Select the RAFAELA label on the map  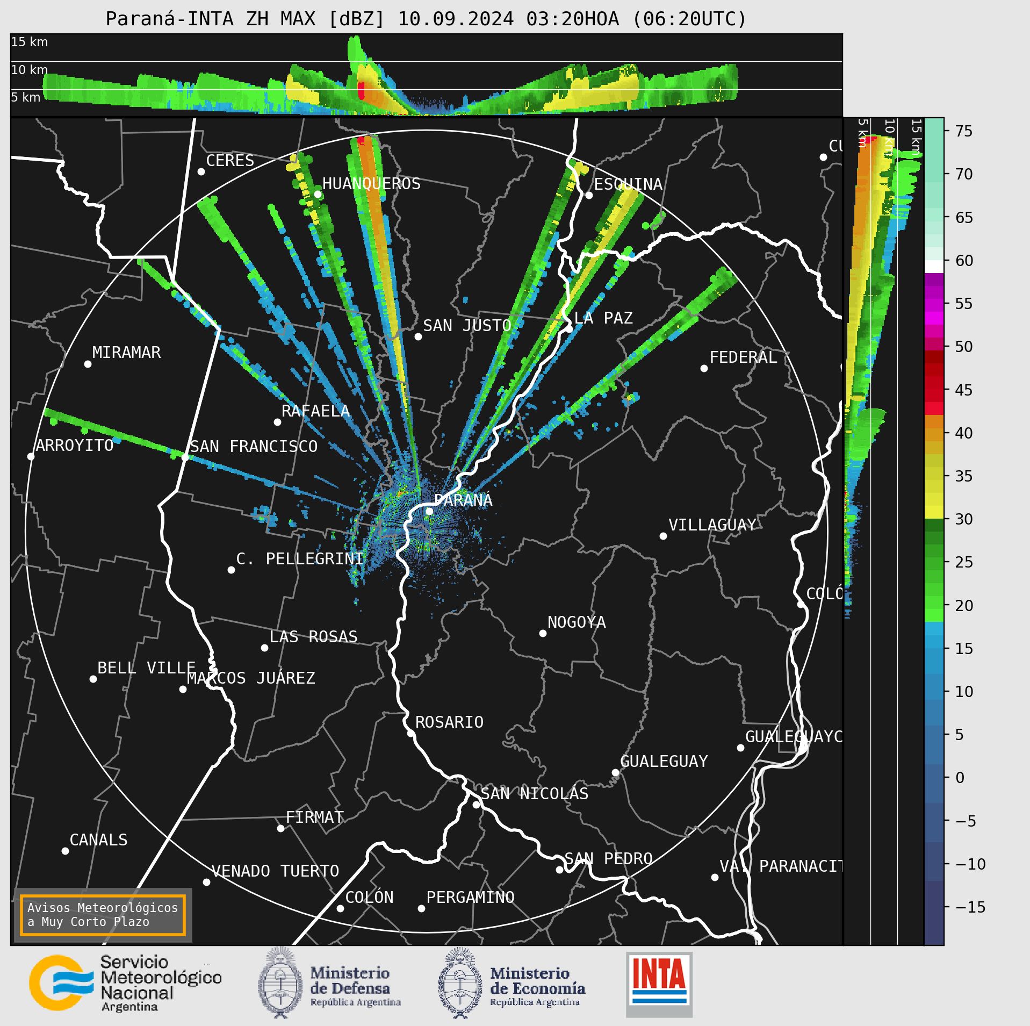point(315,411)
